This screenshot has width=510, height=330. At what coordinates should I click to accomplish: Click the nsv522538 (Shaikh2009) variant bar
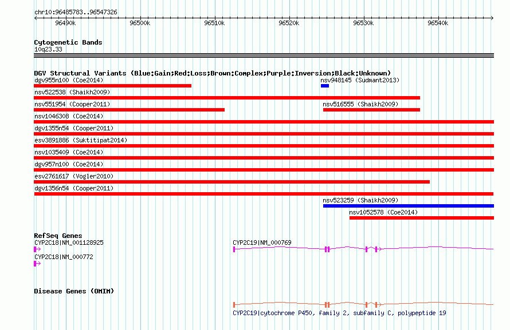click(227, 98)
